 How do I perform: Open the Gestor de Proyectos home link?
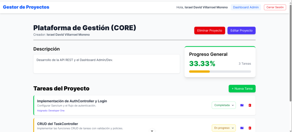click(26, 7)
